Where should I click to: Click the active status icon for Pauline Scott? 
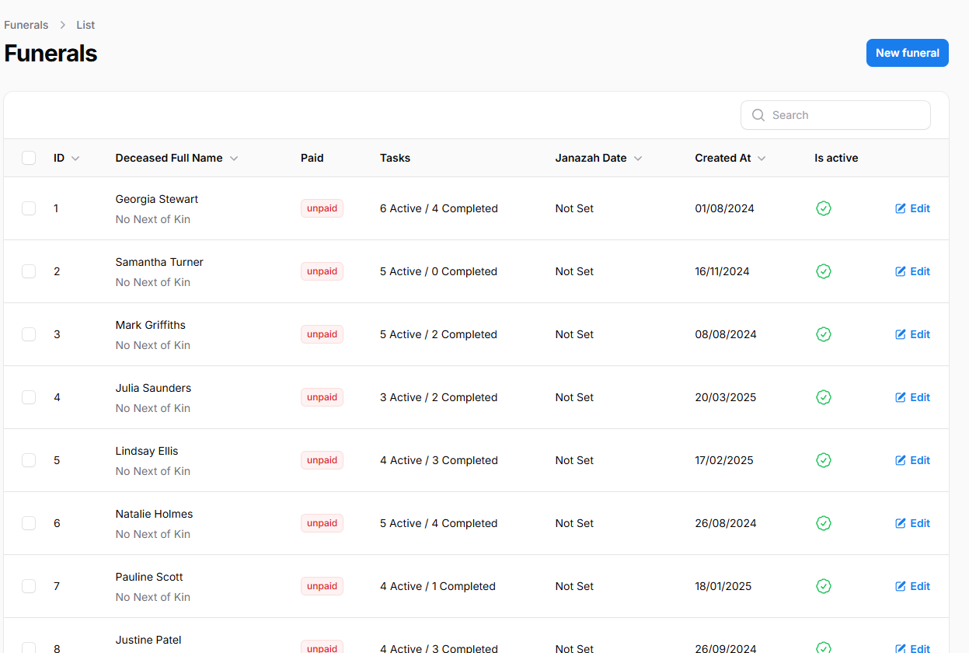coord(824,586)
